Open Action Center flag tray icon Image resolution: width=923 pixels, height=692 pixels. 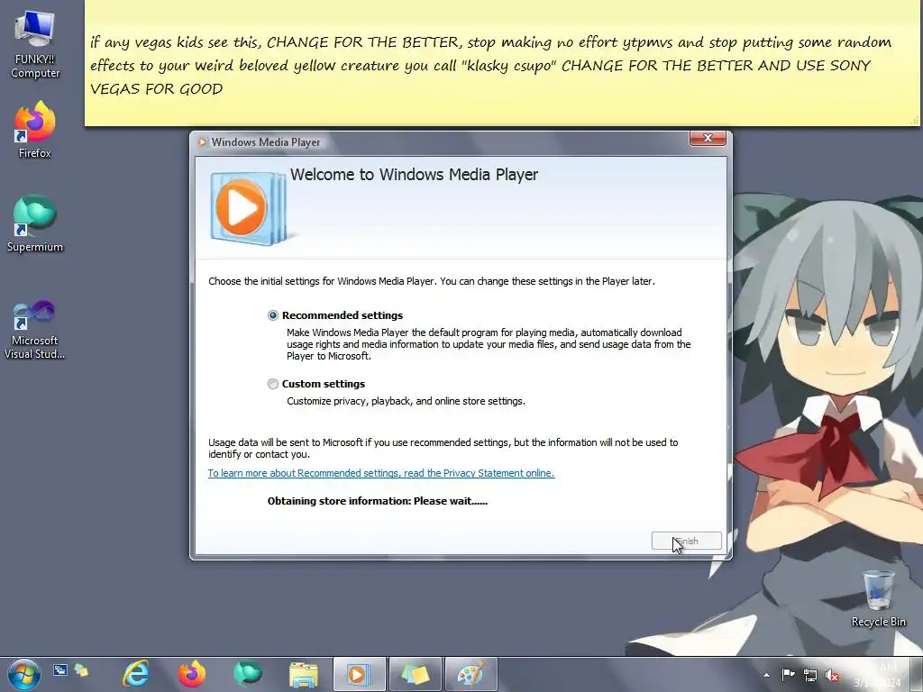pos(788,675)
